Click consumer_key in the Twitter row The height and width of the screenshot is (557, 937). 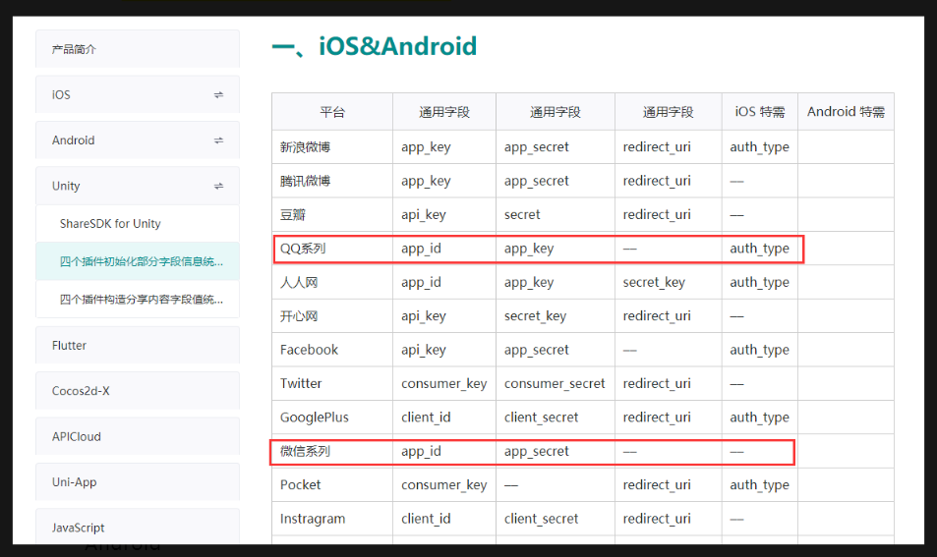tap(444, 384)
